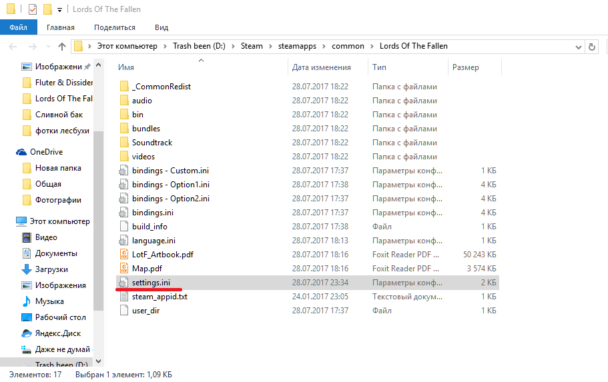Click the Forward navigation arrow
The image size is (608, 382).
33,47
